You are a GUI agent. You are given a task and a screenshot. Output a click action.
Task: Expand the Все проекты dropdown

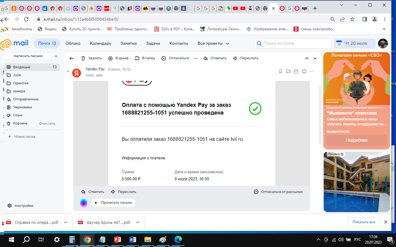click(213, 44)
